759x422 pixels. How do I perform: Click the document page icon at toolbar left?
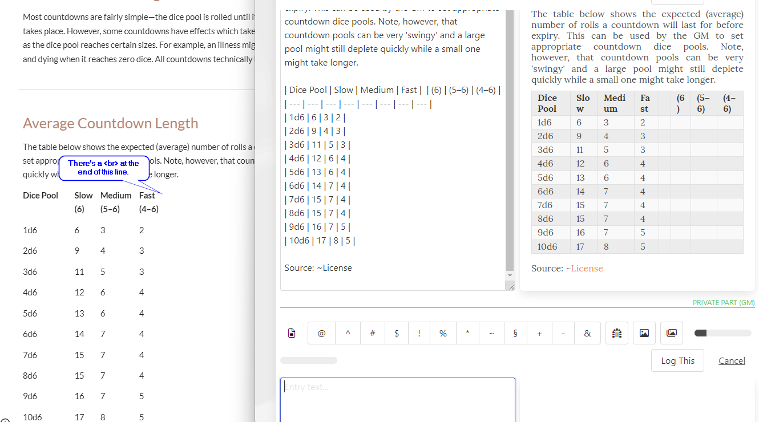pyautogui.click(x=292, y=333)
